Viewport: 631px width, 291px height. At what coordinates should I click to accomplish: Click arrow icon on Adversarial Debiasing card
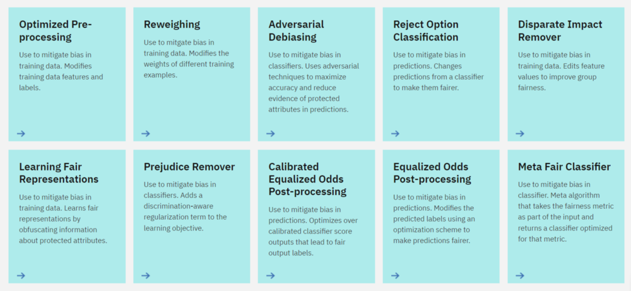point(271,133)
